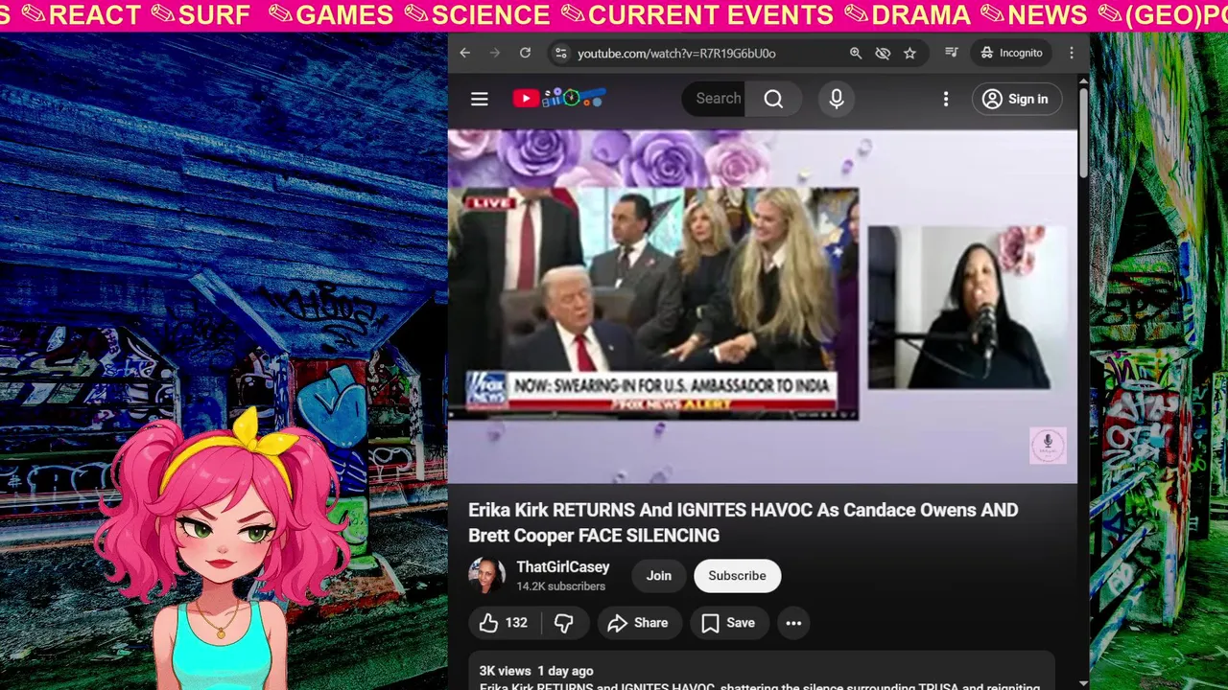Open the media controls icon in toolbar
1228x690 pixels.
pos(951,53)
